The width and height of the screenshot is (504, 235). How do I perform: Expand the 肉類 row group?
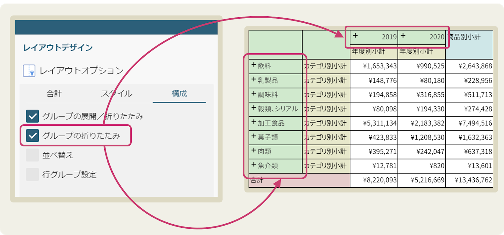click(254, 150)
